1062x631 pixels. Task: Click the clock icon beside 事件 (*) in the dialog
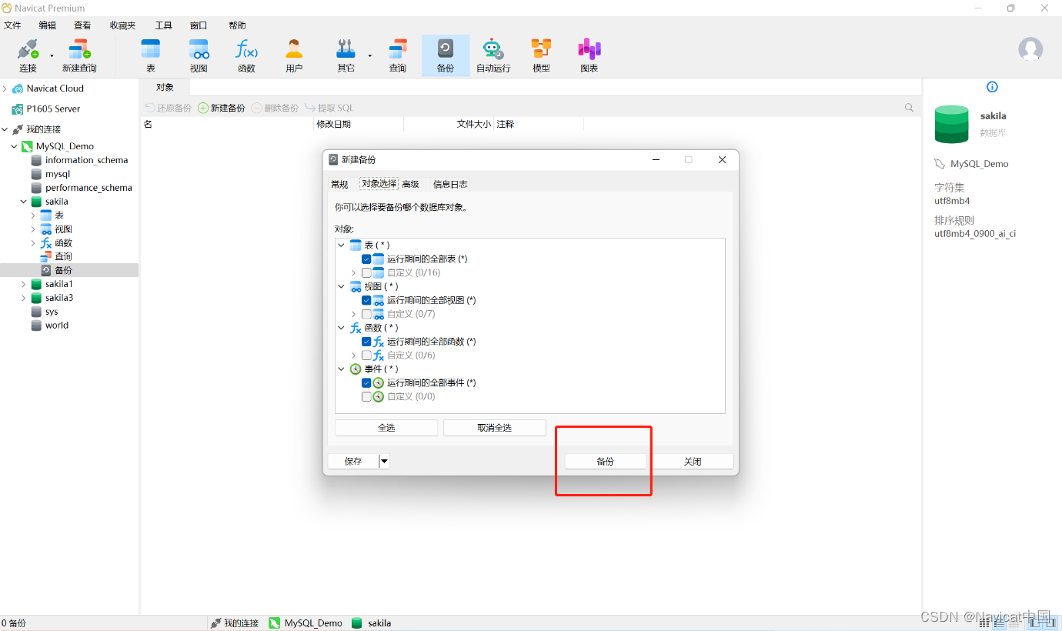click(x=356, y=369)
